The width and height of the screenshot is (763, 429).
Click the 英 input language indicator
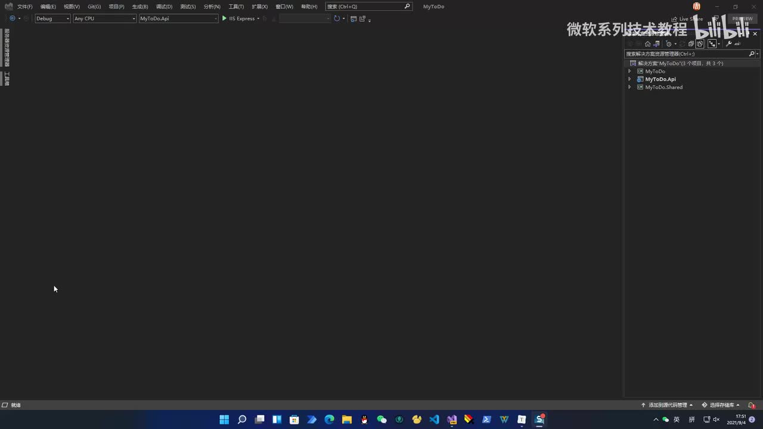[677, 419]
